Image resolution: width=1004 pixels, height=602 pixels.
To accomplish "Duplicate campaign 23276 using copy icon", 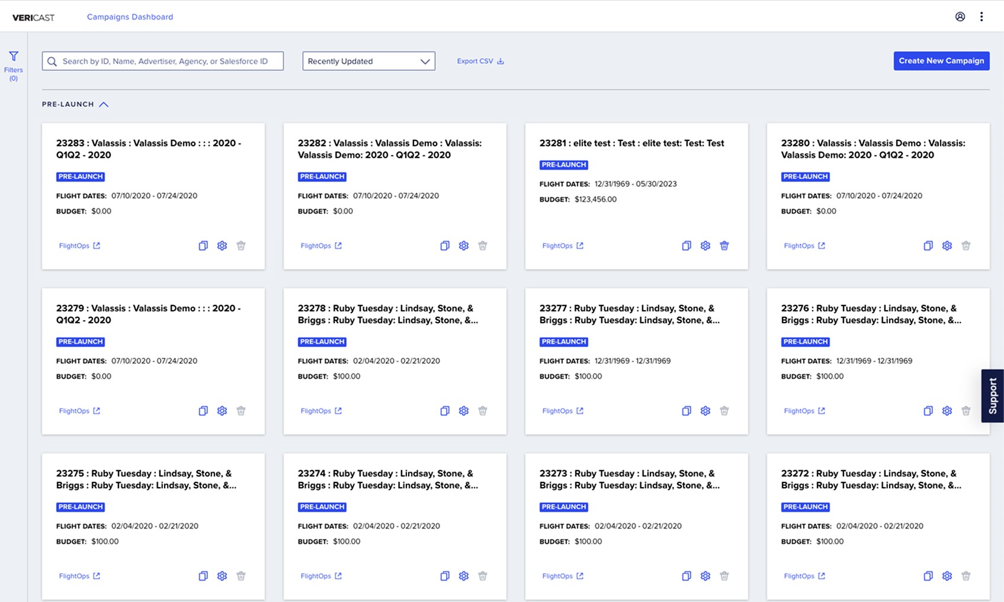I will point(928,411).
